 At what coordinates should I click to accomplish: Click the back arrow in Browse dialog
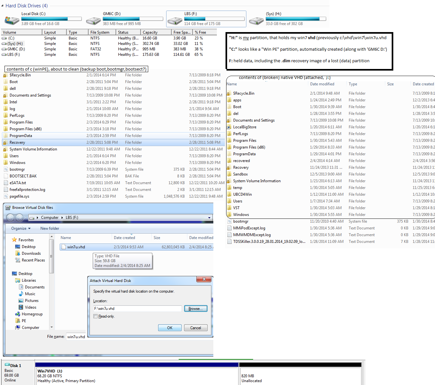click(x=10, y=218)
